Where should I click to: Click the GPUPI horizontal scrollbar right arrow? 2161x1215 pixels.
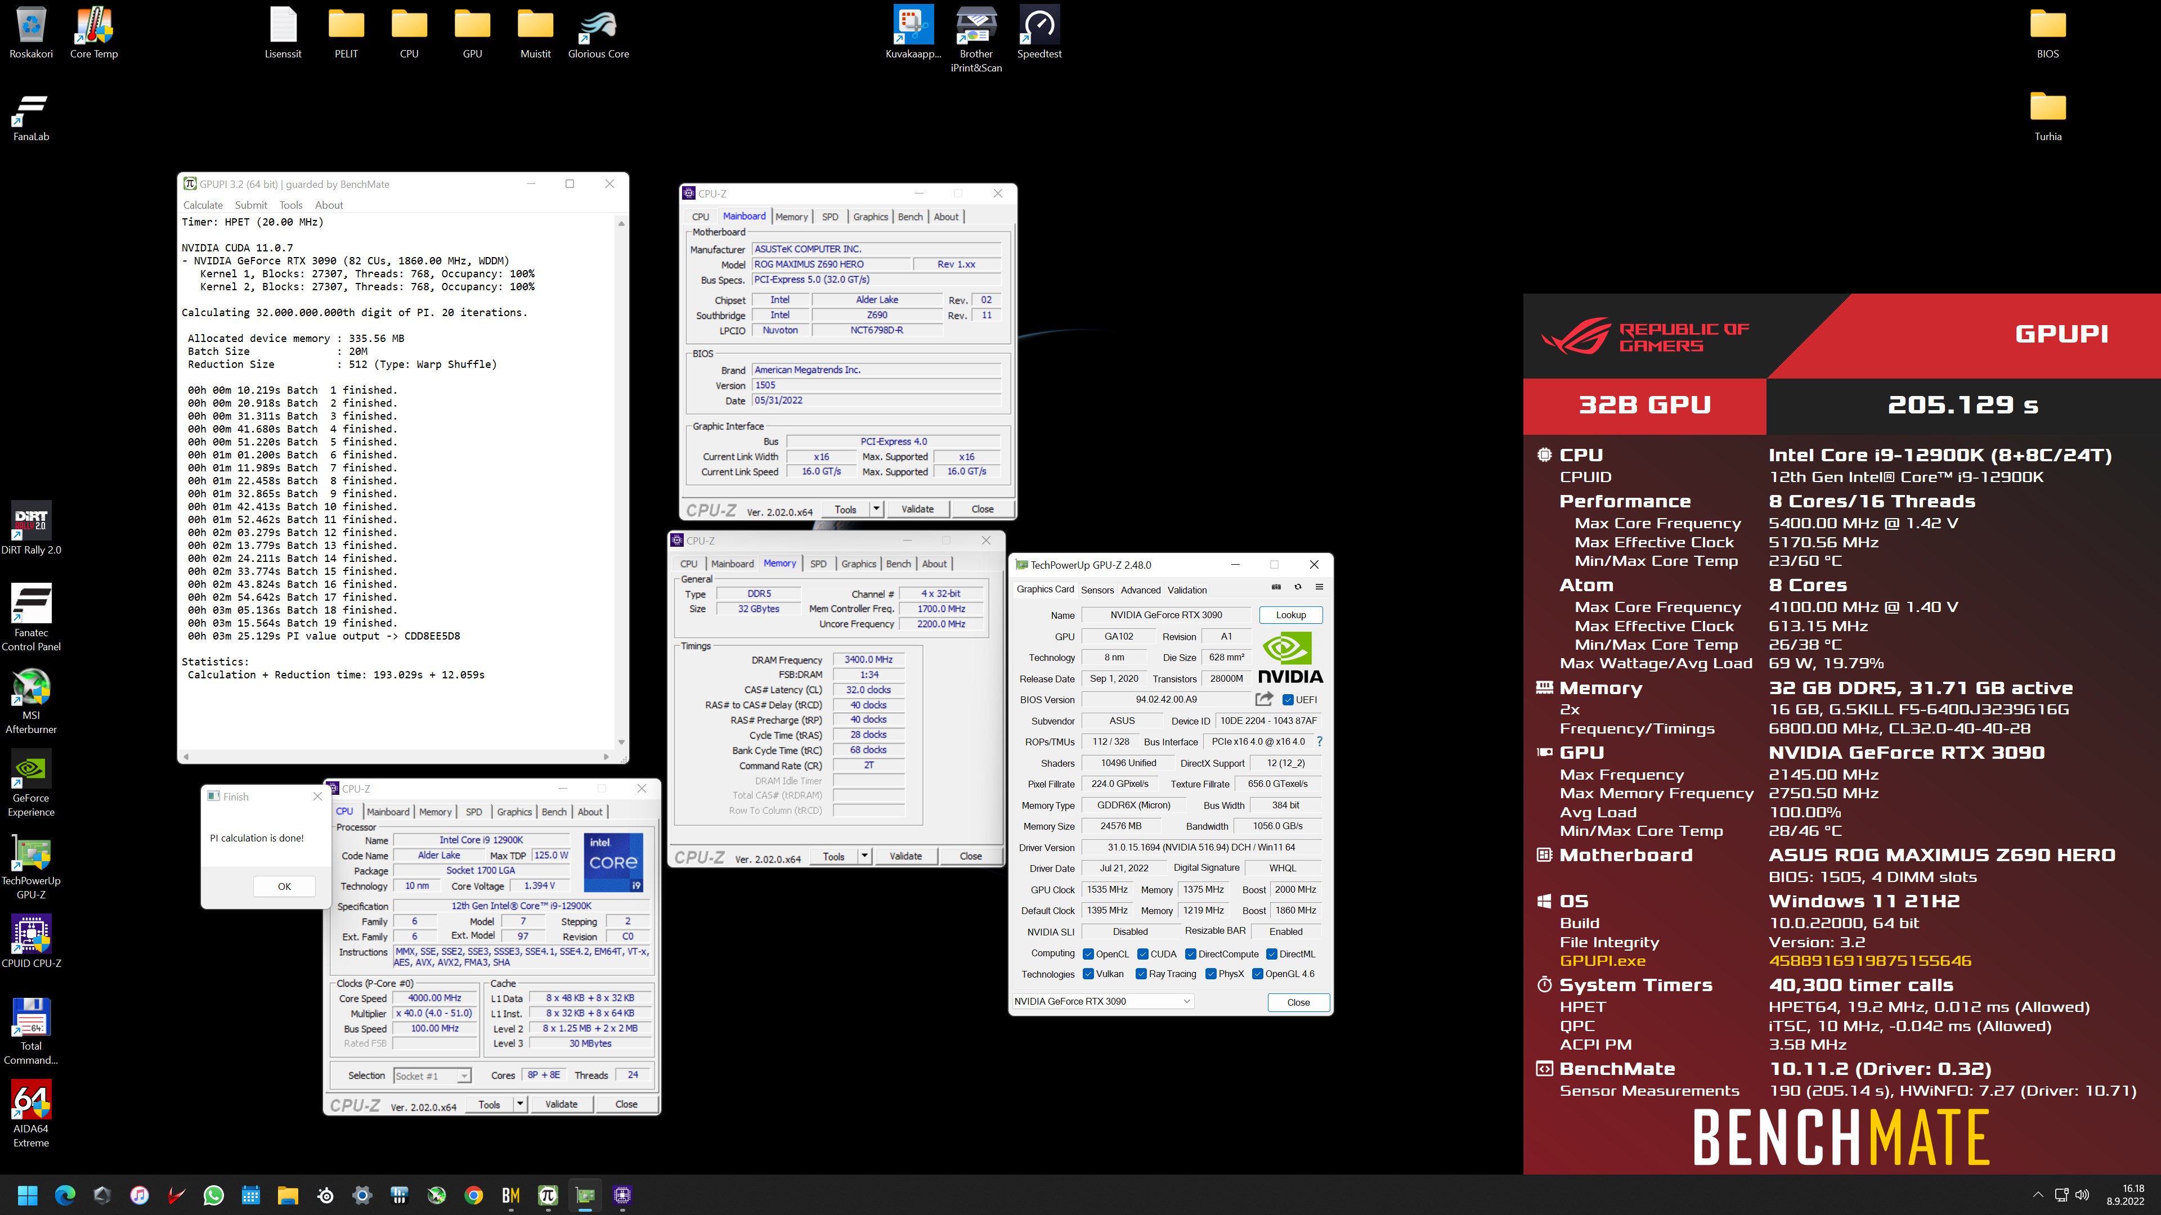(606, 757)
